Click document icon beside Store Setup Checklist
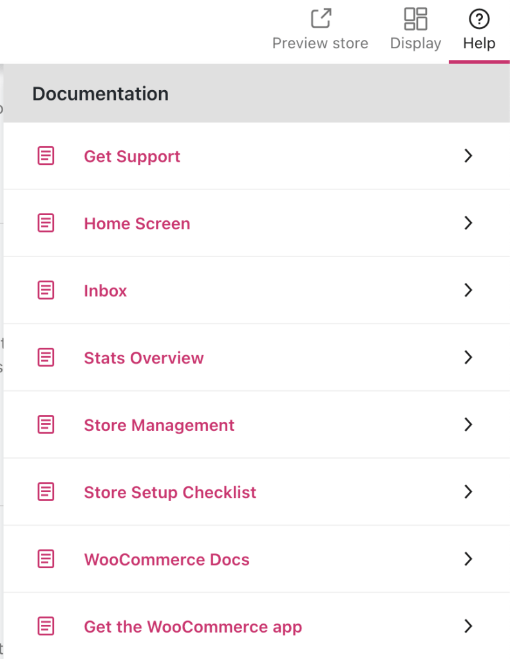Screen dimensions: 510x659 46,492
